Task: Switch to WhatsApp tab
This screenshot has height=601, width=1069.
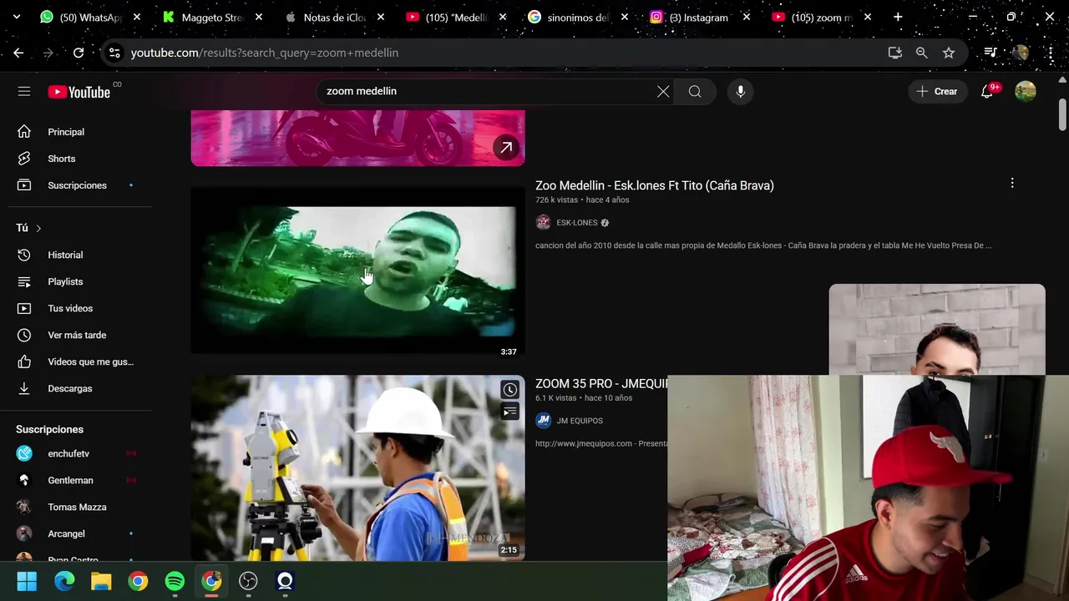Action: coord(90,17)
